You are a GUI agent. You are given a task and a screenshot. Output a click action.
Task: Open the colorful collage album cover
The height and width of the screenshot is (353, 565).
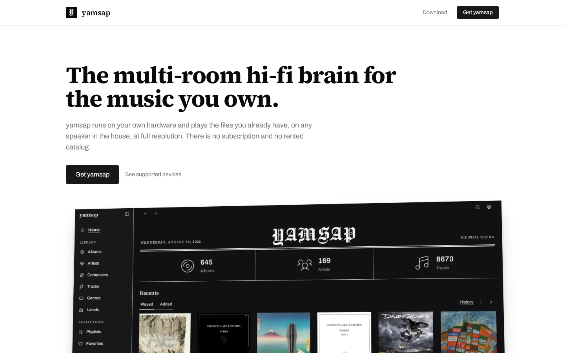(468, 332)
